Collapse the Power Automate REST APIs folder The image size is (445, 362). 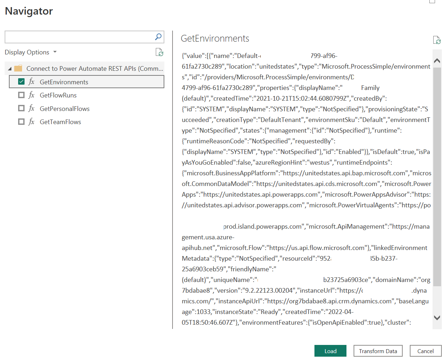(x=10, y=69)
